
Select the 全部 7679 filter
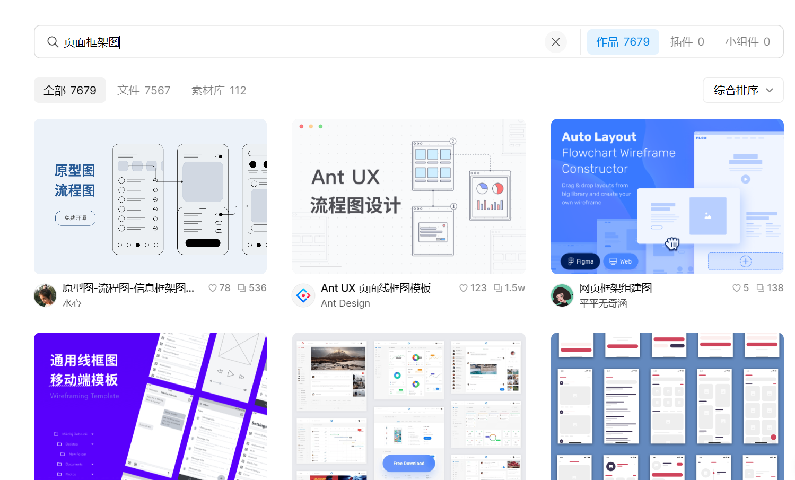(70, 91)
